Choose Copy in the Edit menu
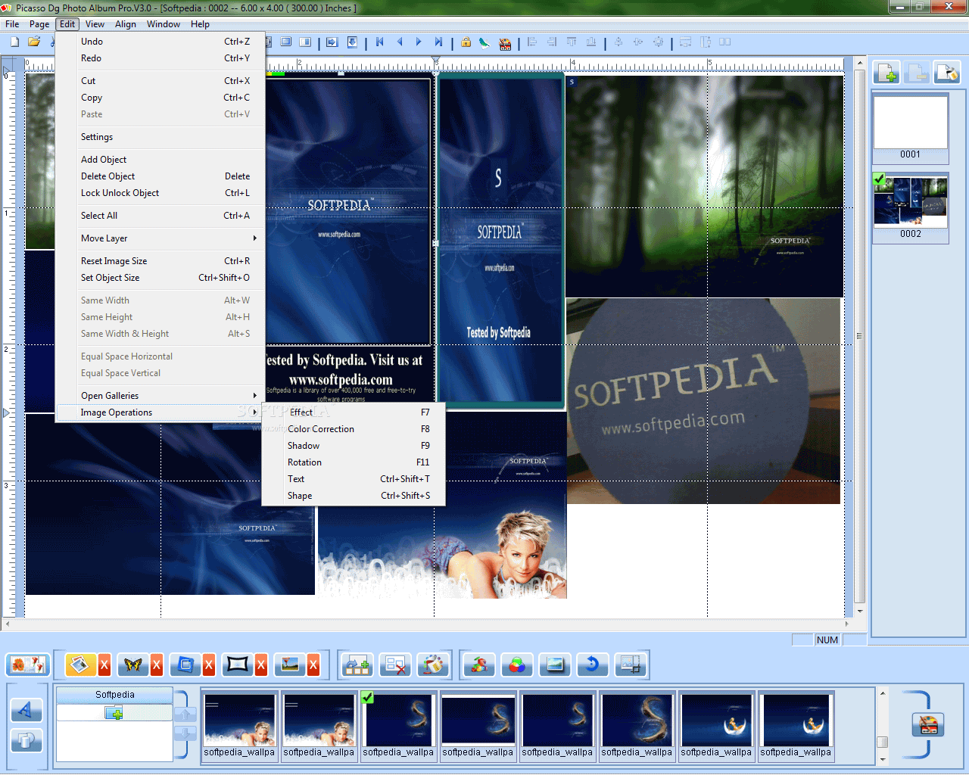Image resolution: width=969 pixels, height=775 pixels. [160, 98]
